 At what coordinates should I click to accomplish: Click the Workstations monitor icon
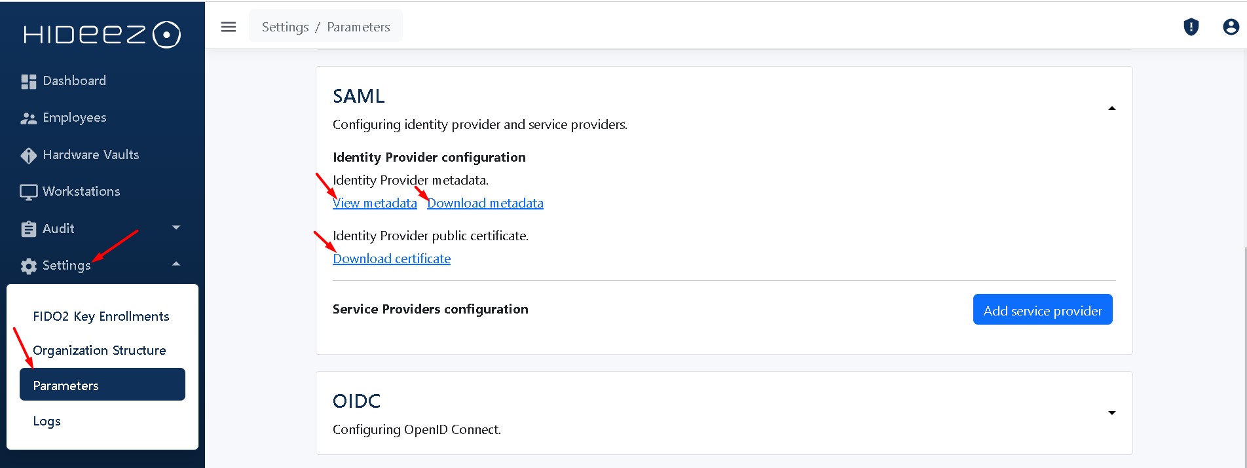[x=28, y=192]
